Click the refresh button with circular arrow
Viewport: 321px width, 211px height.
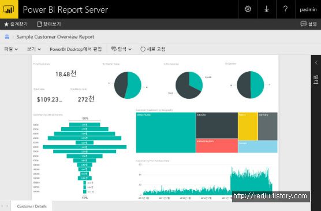coord(153,49)
